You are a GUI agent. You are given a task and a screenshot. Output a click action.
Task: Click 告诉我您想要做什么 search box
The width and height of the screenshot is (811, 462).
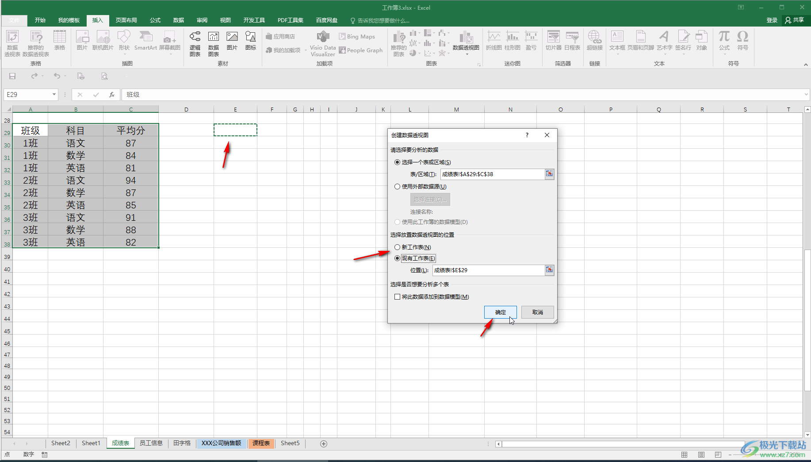point(380,20)
